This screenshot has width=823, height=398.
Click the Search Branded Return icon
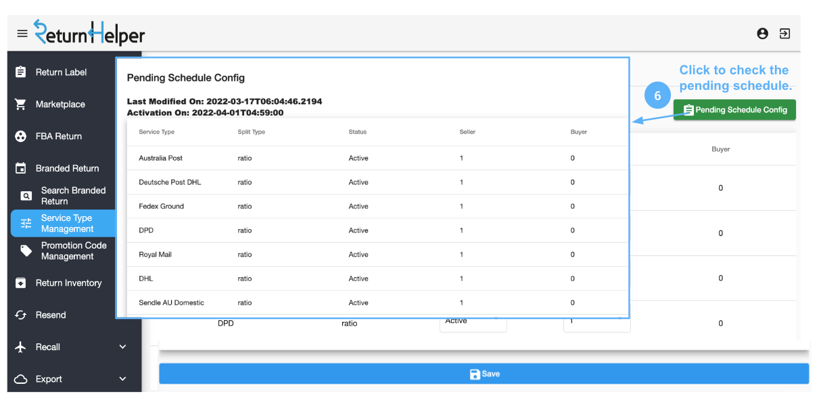[x=26, y=196]
